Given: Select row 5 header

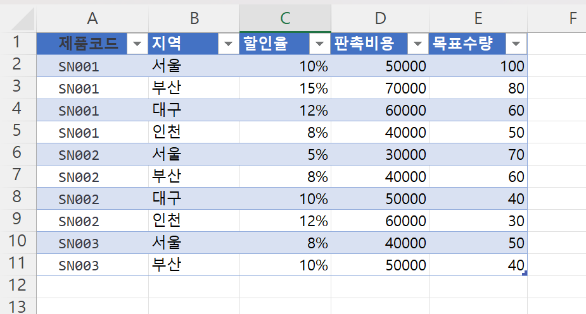Looking at the screenshot, I should point(17,131).
